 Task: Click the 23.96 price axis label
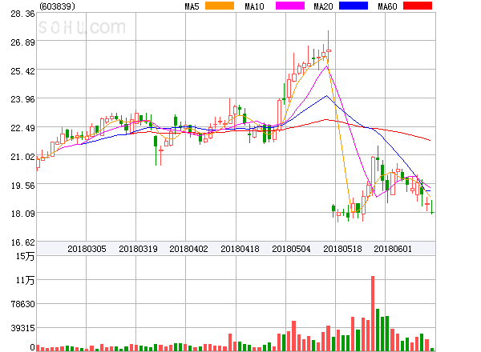click(x=22, y=99)
